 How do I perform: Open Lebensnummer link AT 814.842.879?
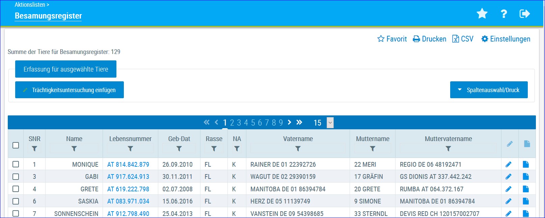tap(128, 164)
